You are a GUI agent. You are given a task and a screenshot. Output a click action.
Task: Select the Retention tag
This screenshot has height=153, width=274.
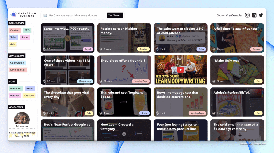point(16,88)
